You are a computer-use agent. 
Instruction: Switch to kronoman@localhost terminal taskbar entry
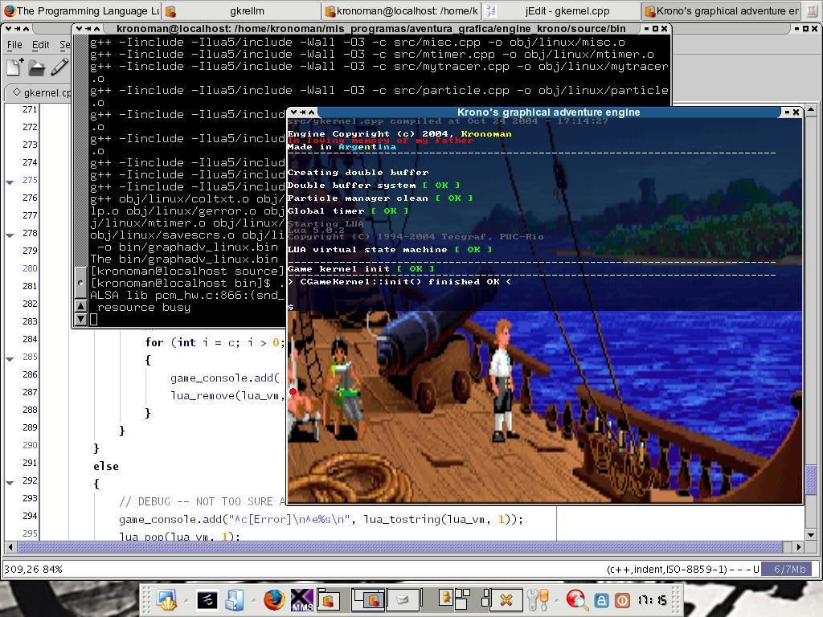[x=402, y=10]
